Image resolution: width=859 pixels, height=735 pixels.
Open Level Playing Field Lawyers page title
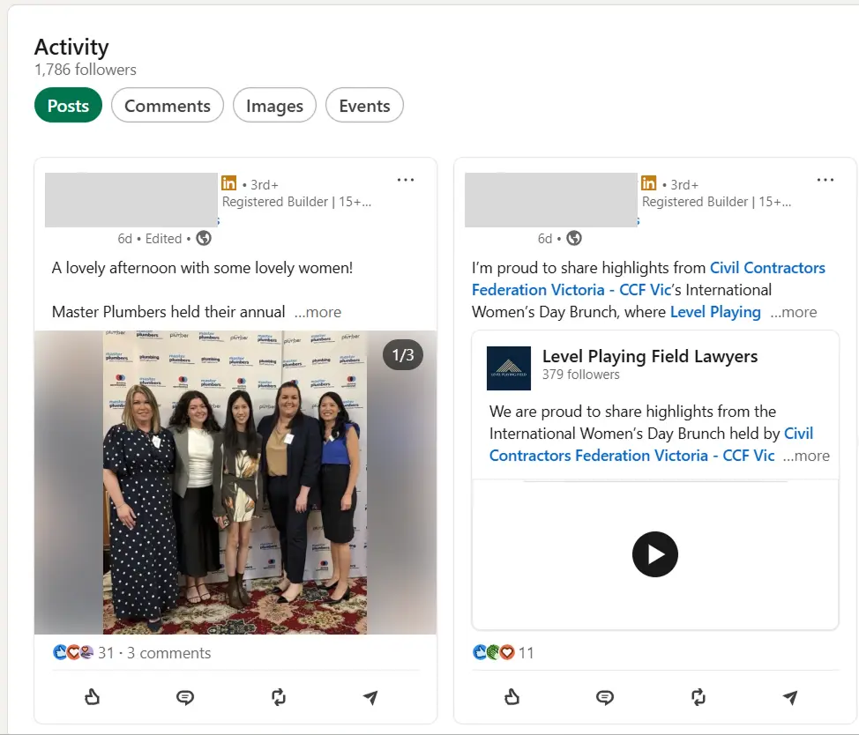coord(650,356)
